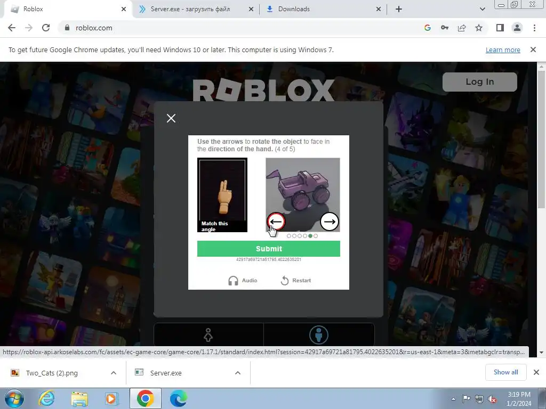
Task: Rotate the object right with the arrow
Action: click(330, 222)
